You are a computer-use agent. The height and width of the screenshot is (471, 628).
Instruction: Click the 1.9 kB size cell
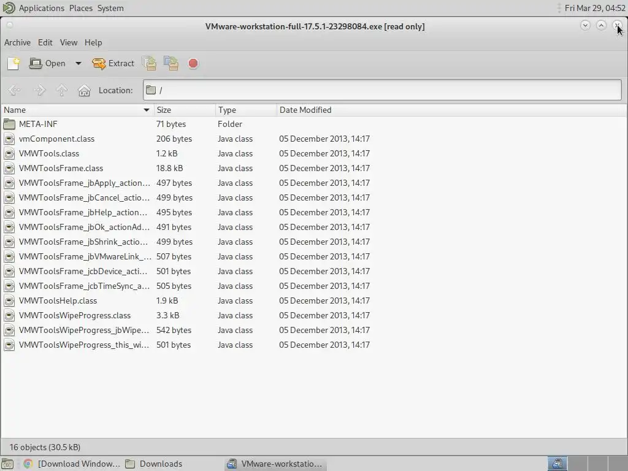tap(167, 301)
